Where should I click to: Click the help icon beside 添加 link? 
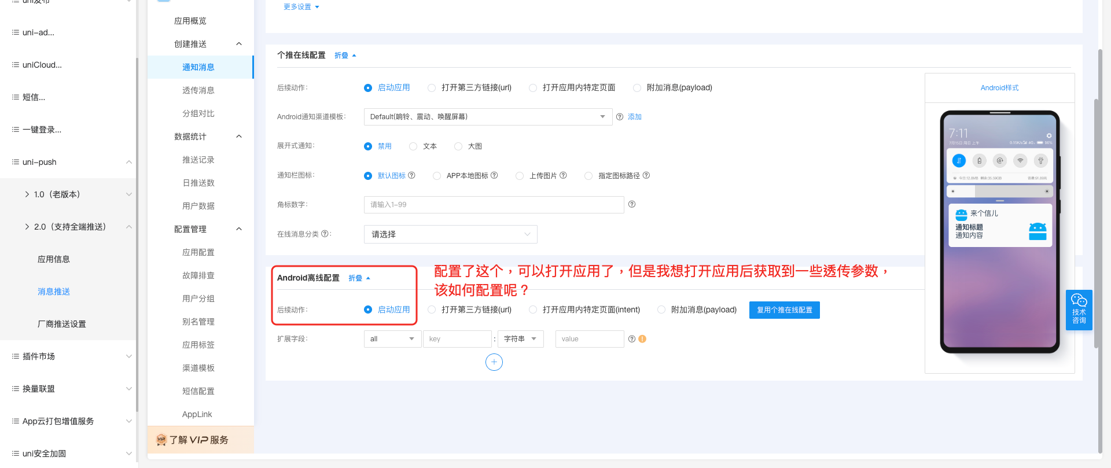pyautogui.click(x=620, y=117)
